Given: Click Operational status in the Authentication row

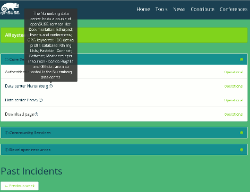Looking at the screenshot, I should point(234,72).
